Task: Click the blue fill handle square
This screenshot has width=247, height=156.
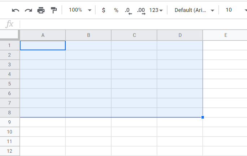Action: 203,117
